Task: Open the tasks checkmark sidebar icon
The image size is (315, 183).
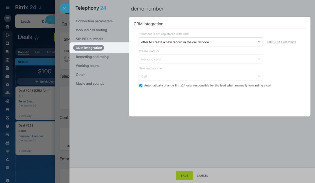Action: pos(7,118)
